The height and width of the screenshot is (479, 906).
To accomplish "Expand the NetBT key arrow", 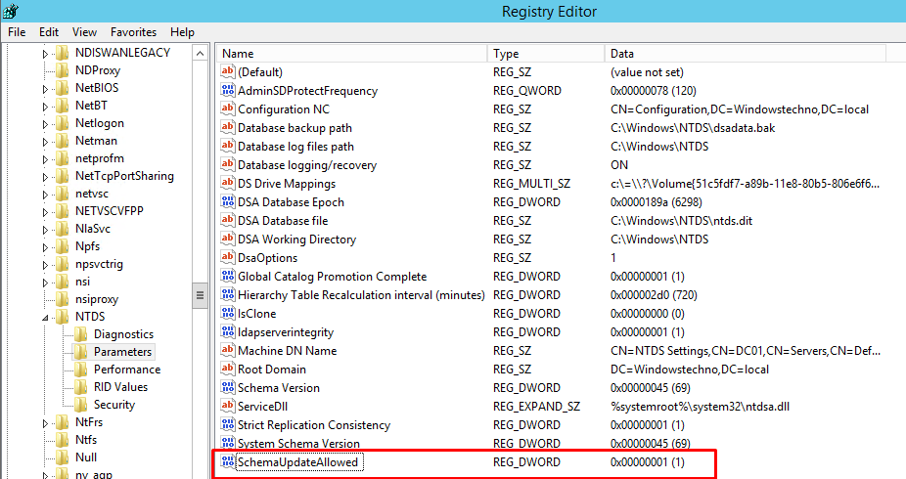I will coord(45,107).
